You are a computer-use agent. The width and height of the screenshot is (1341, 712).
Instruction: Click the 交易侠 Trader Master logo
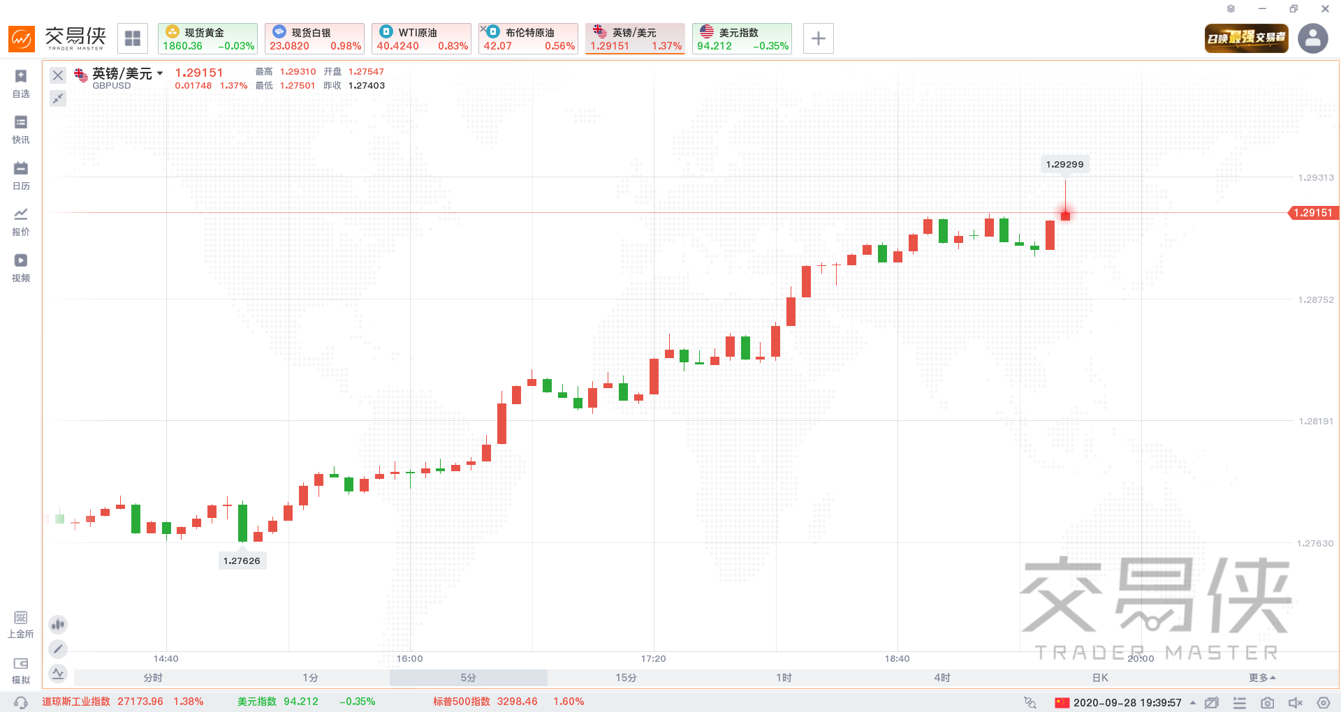[x=57, y=38]
